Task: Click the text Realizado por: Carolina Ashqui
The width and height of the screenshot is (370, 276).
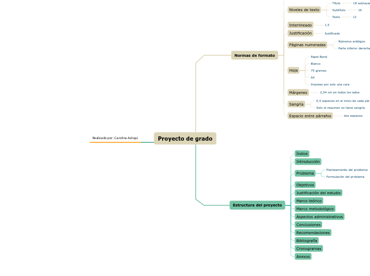Action: (115, 138)
